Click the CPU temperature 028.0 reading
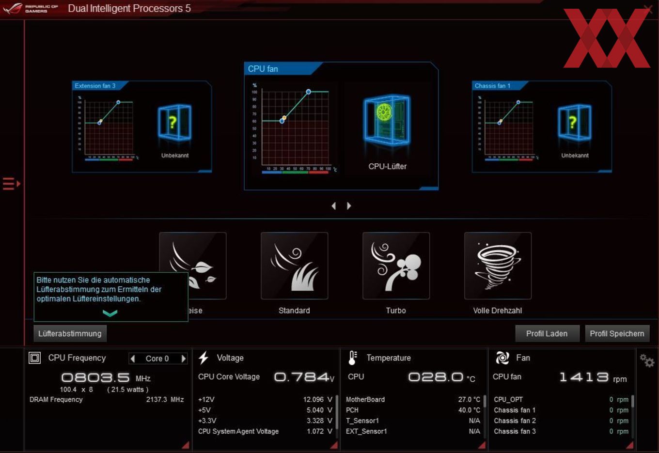Screen dimensions: 659x453 pos(441,377)
